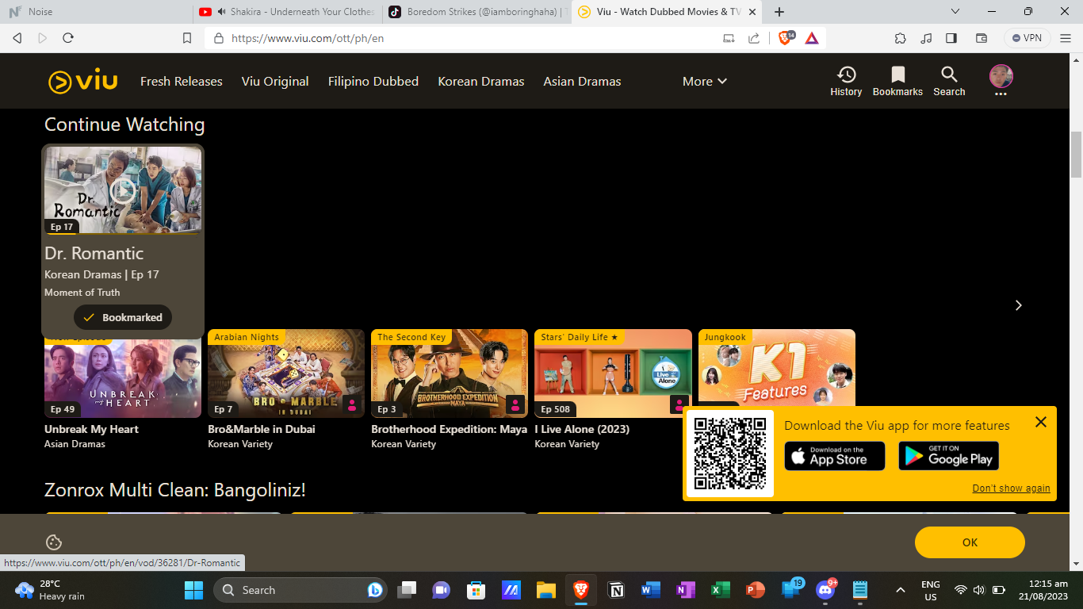
Task: Show next items in Continue Watching row
Action: click(1019, 305)
